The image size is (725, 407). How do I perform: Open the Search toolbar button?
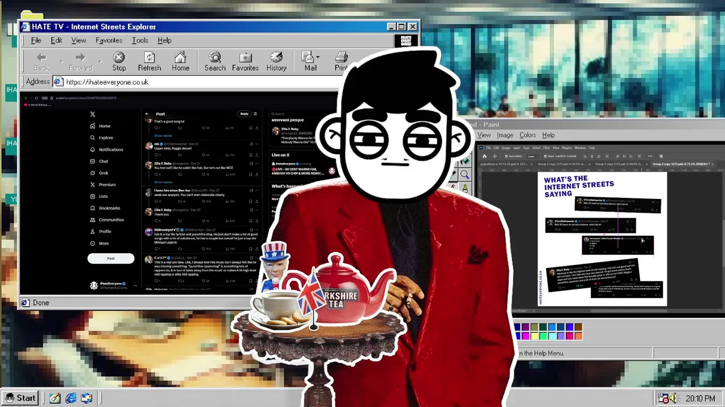[215, 62]
